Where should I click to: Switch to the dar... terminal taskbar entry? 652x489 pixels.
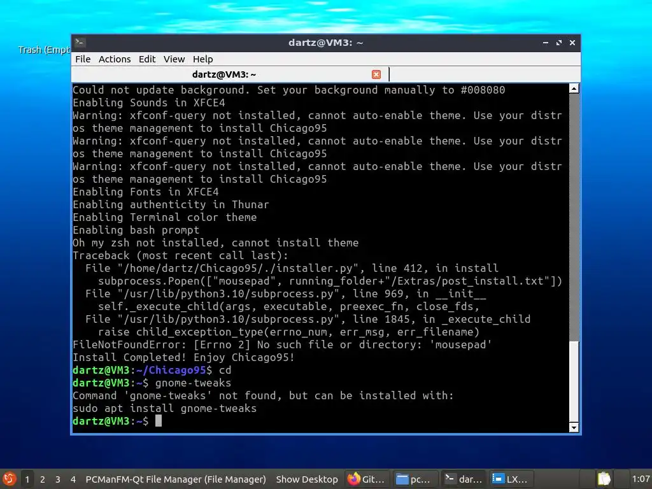tap(464, 479)
